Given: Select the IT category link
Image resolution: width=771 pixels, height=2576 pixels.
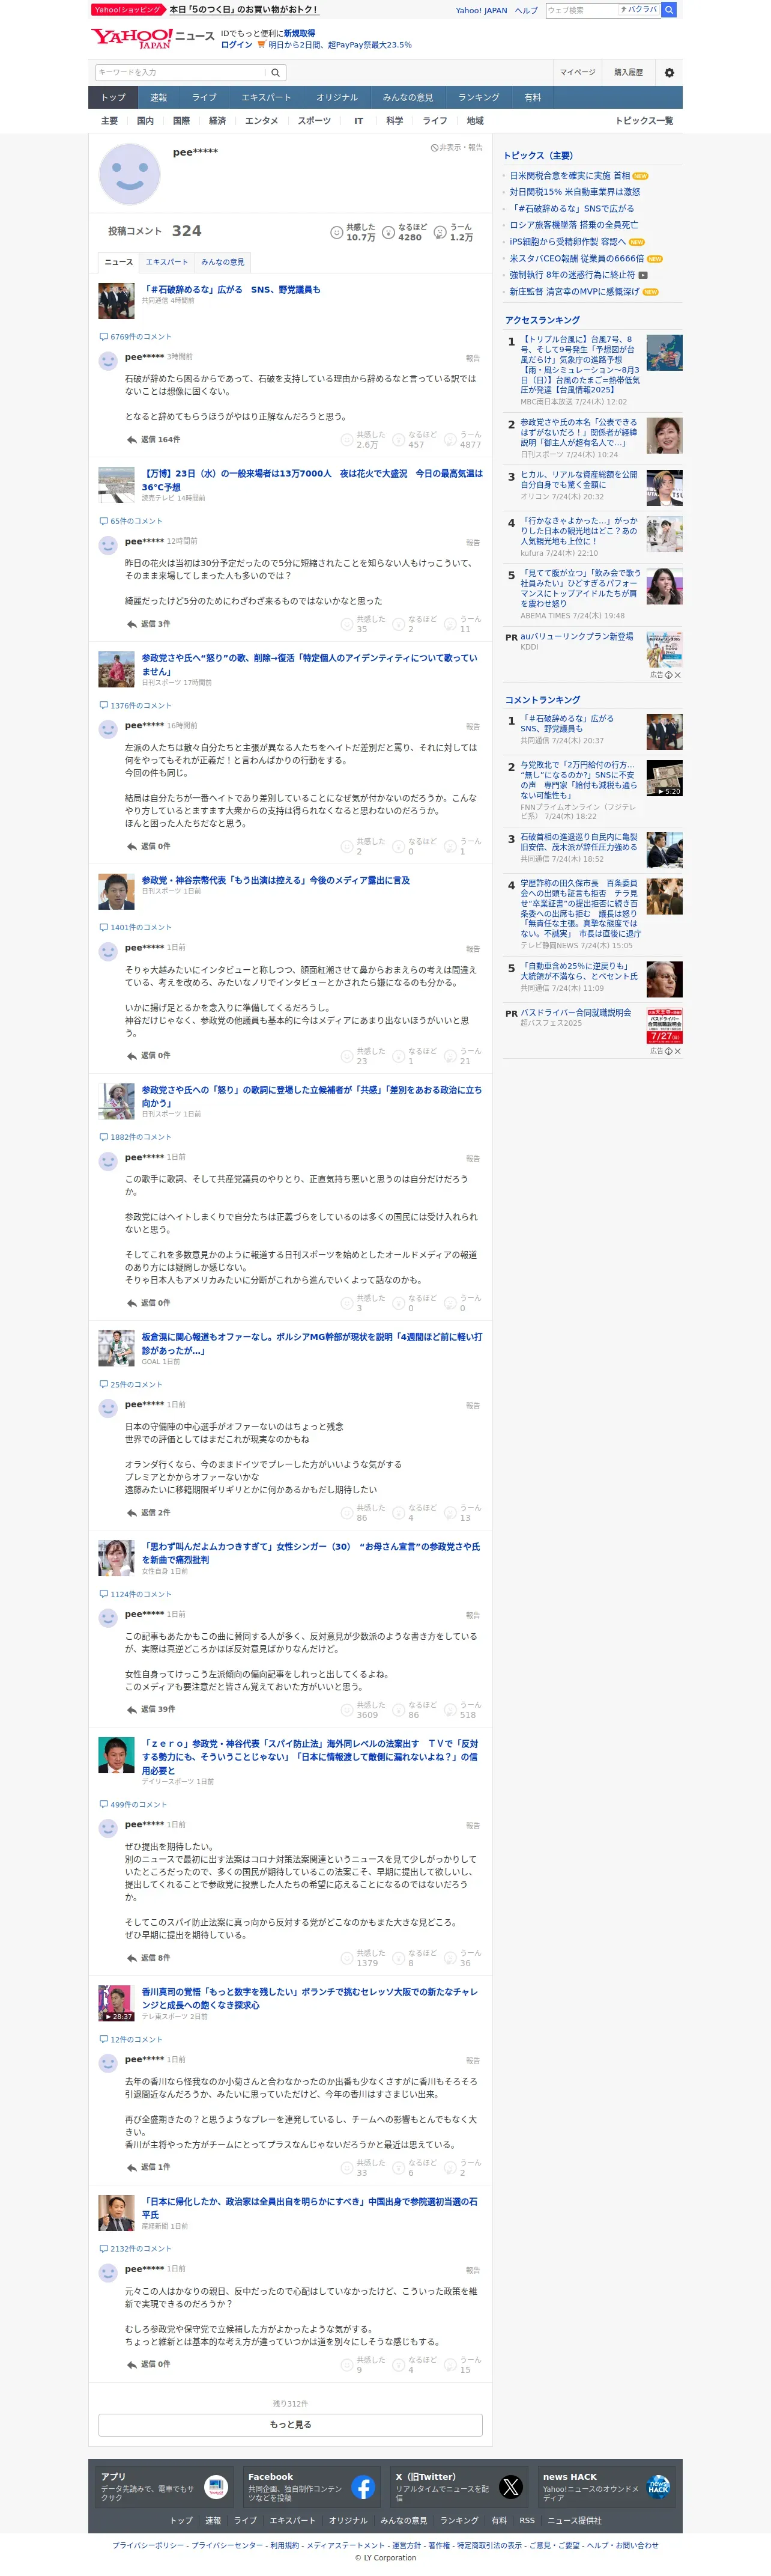Looking at the screenshot, I should [x=358, y=121].
